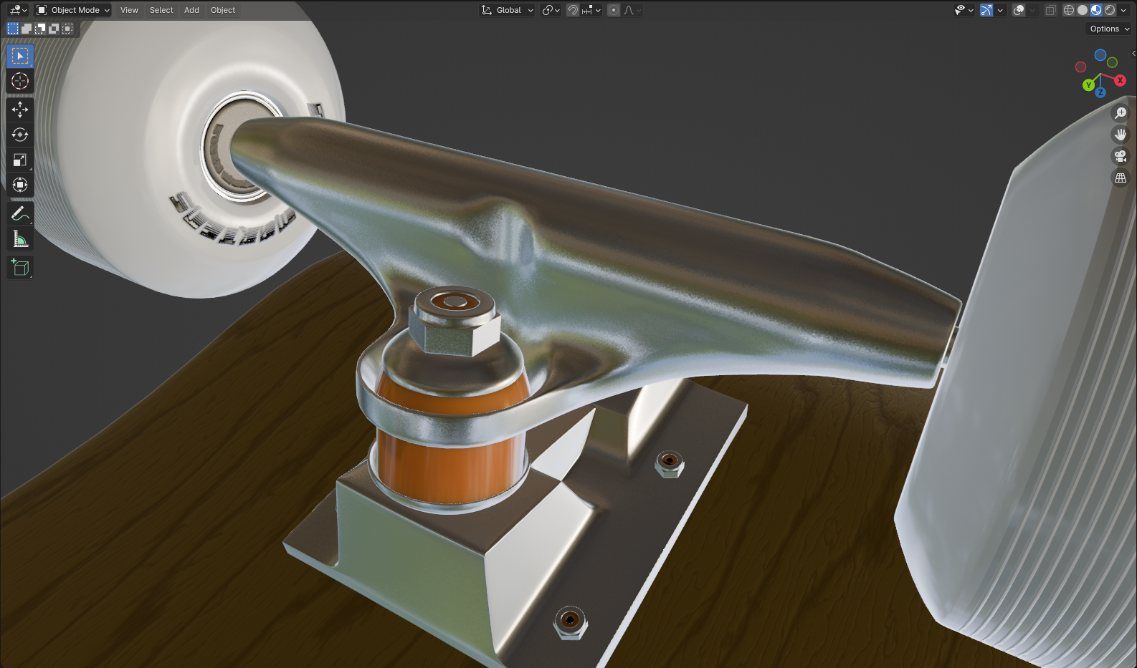The width and height of the screenshot is (1137, 668).
Task: Open the View menu
Action: coord(129,10)
